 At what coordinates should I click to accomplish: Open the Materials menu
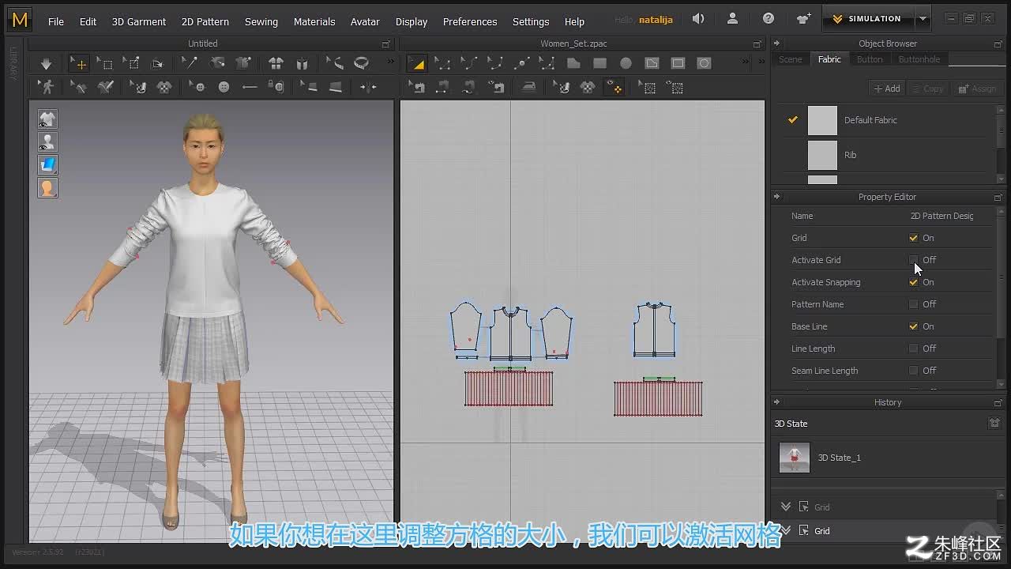pyautogui.click(x=314, y=21)
